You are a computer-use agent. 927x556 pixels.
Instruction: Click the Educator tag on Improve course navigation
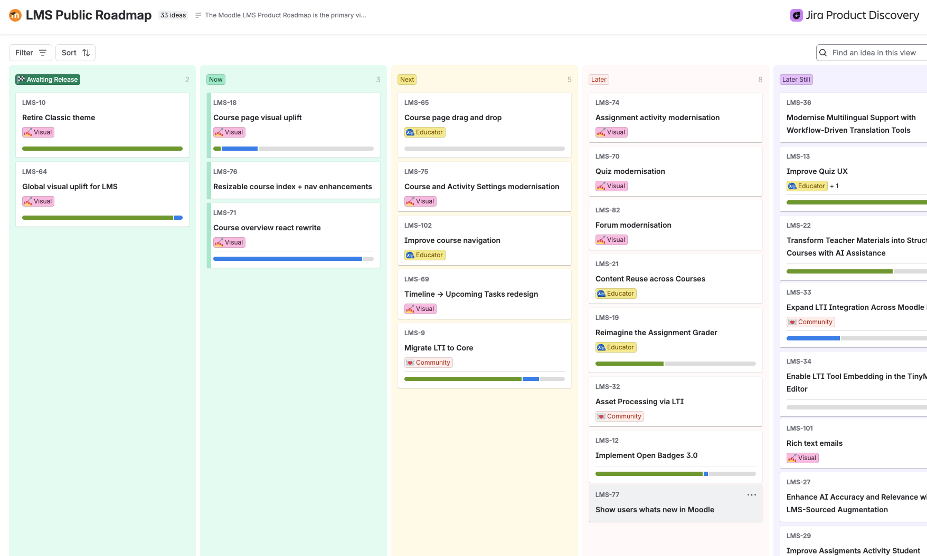coord(425,255)
